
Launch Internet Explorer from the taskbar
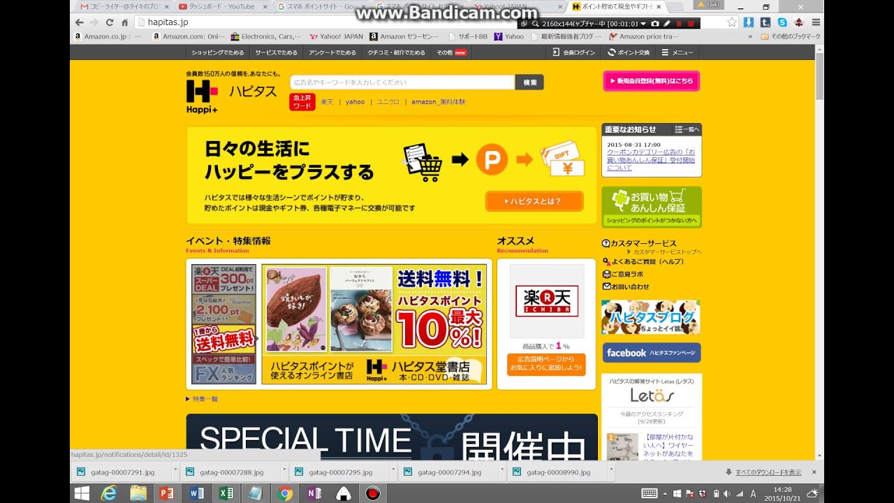coord(108,493)
